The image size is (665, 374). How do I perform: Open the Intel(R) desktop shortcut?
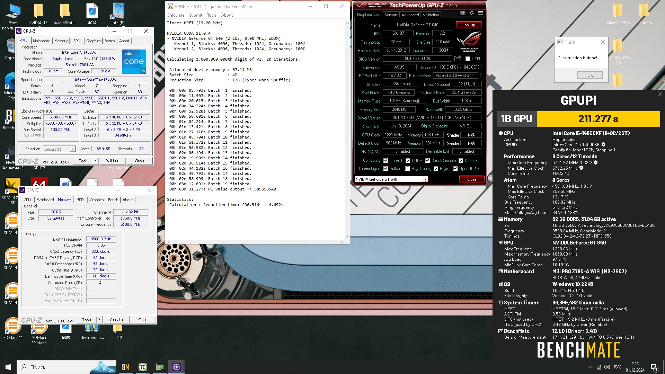pos(118,14)
